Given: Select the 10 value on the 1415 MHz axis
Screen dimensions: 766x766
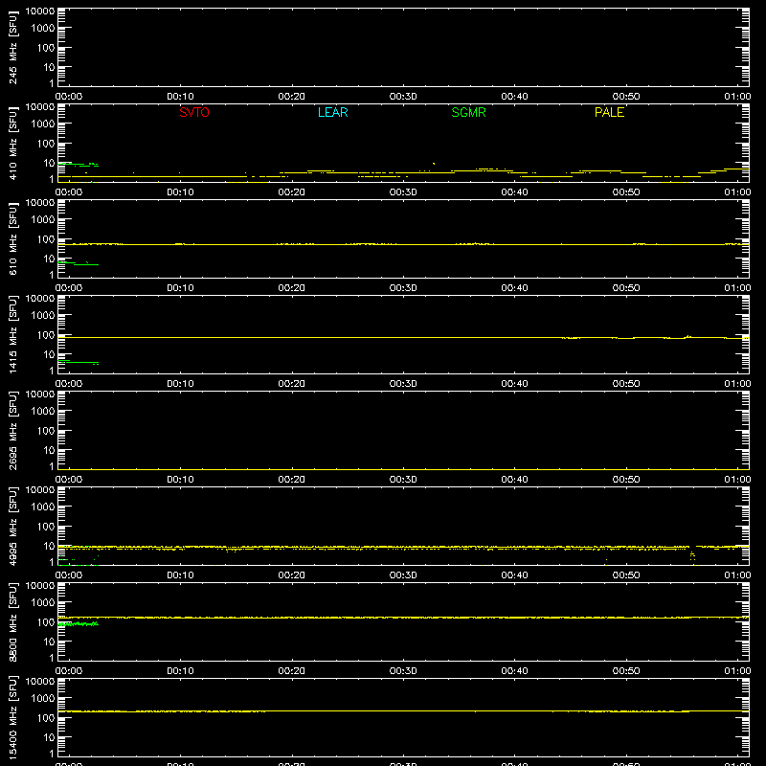Looking at the screenshot, I should pyautogui.click(x=49, y=354).
